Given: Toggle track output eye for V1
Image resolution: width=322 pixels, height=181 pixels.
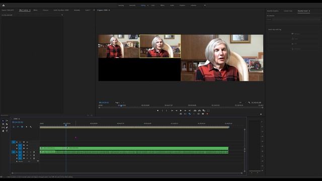Looking at the screenshot, I should tap(27, 148).
